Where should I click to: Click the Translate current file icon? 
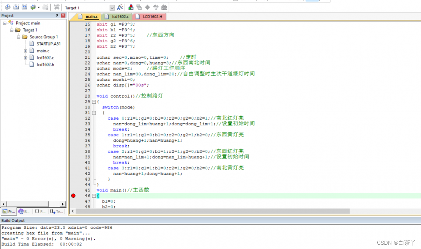pyautogui.click(x=8, y=7)
